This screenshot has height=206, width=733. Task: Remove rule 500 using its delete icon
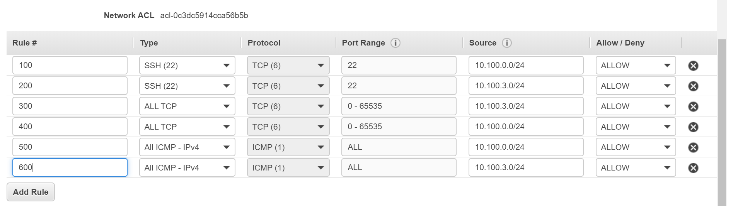pos(693,147)
